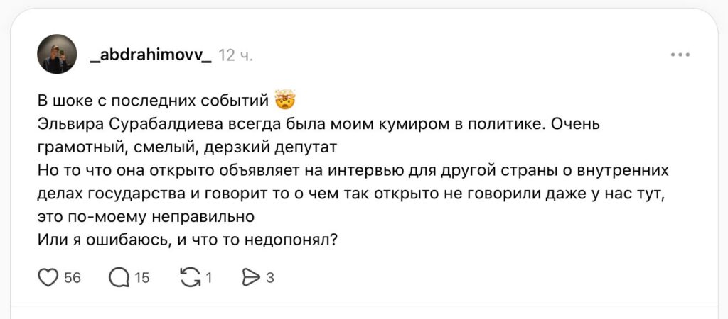
Task: Click the repost count of 1
Action: click(x=209, y=278)
